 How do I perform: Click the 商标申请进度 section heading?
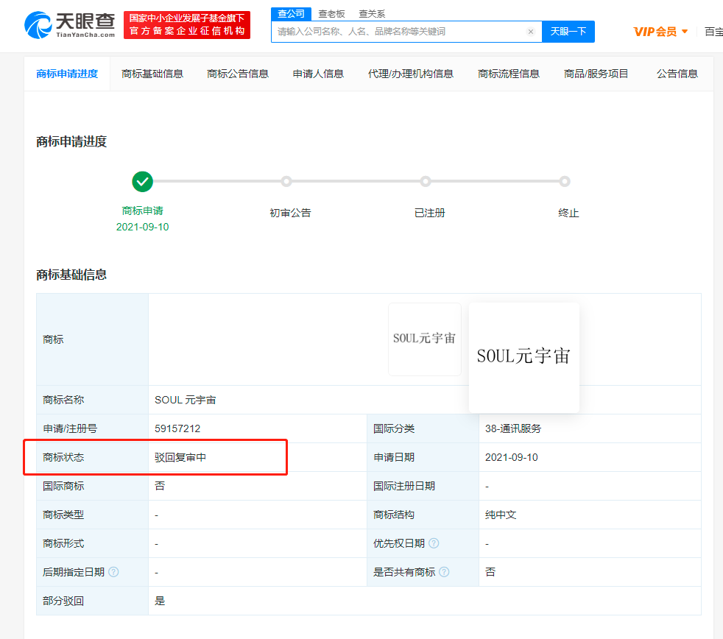tap(71, 141)
